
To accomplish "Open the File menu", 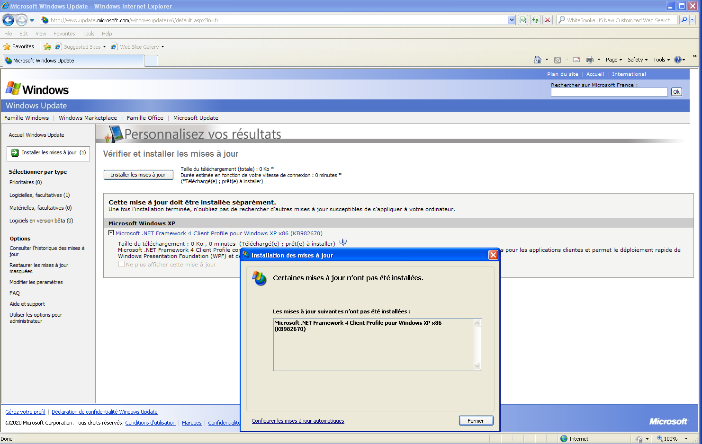I will (8, 34).
